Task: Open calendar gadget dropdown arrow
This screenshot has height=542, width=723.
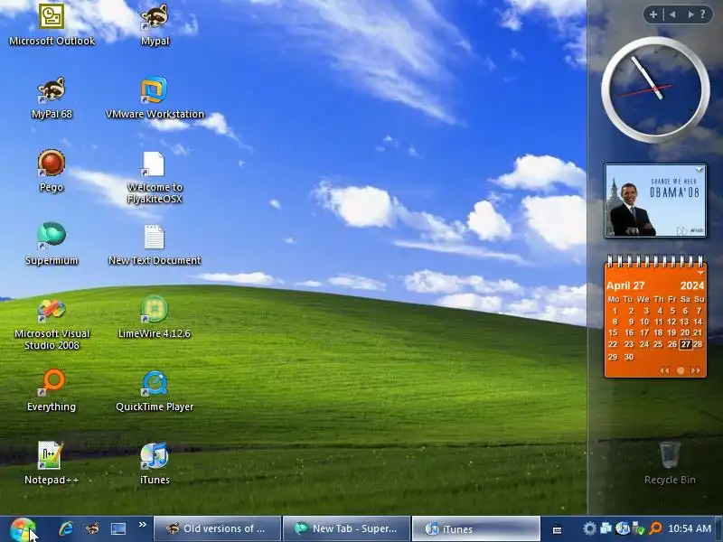Action: click(x=700, y=273)
